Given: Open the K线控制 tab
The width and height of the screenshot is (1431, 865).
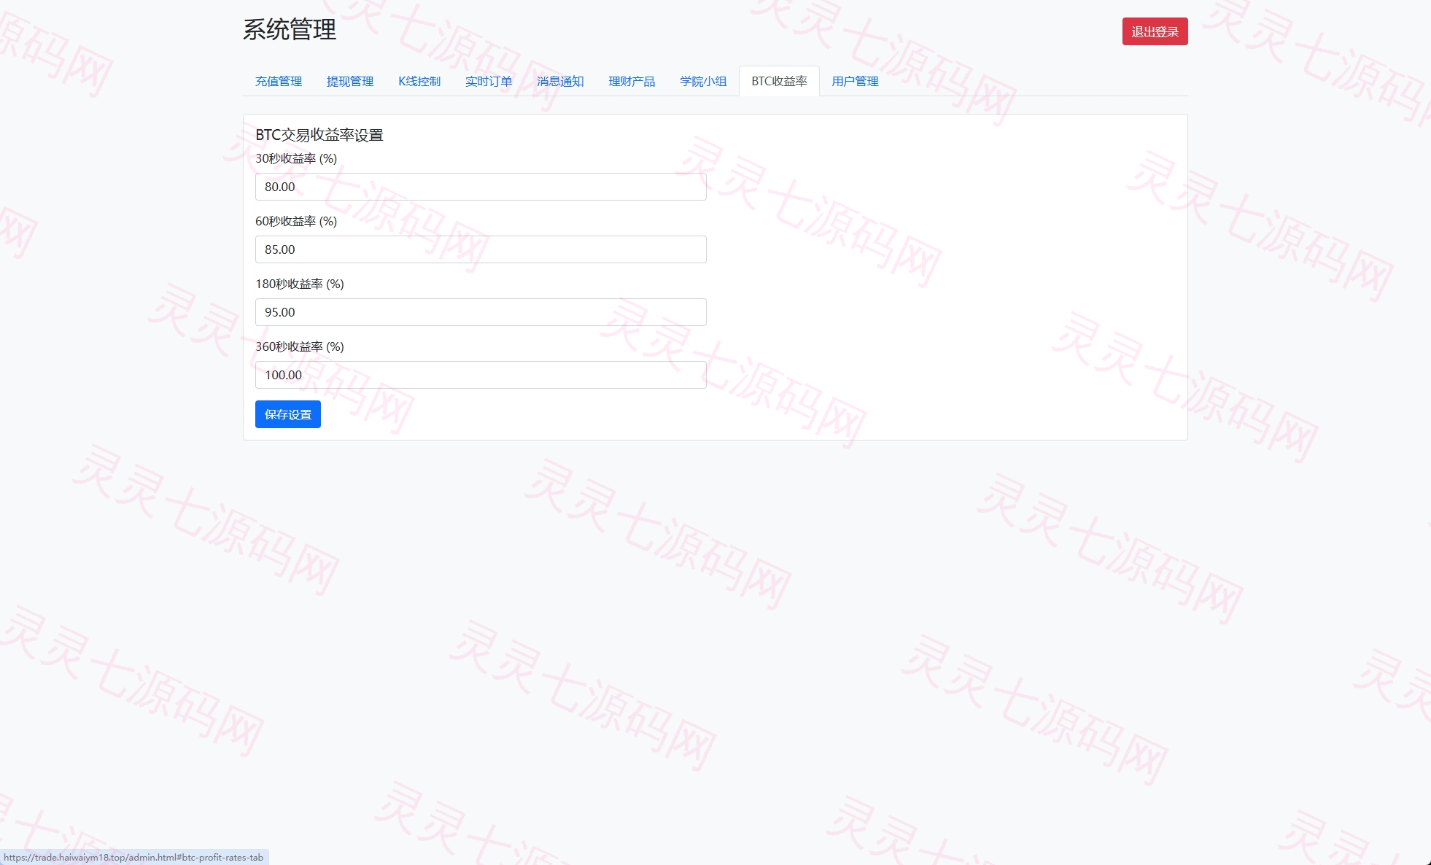Looking at the screenshot, I should pyautogui.click(x=419, y=81).
